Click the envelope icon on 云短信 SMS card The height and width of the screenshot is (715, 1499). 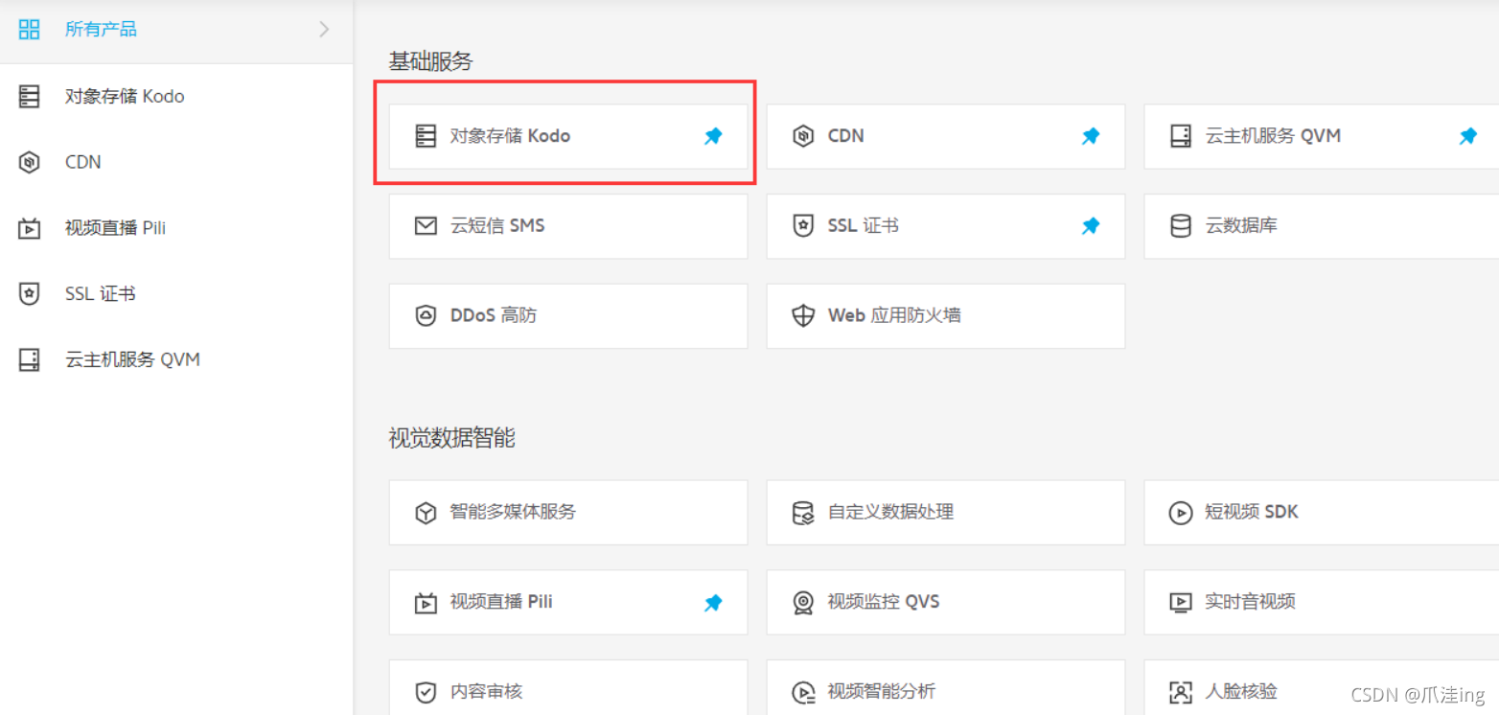(x=426, y=226)
